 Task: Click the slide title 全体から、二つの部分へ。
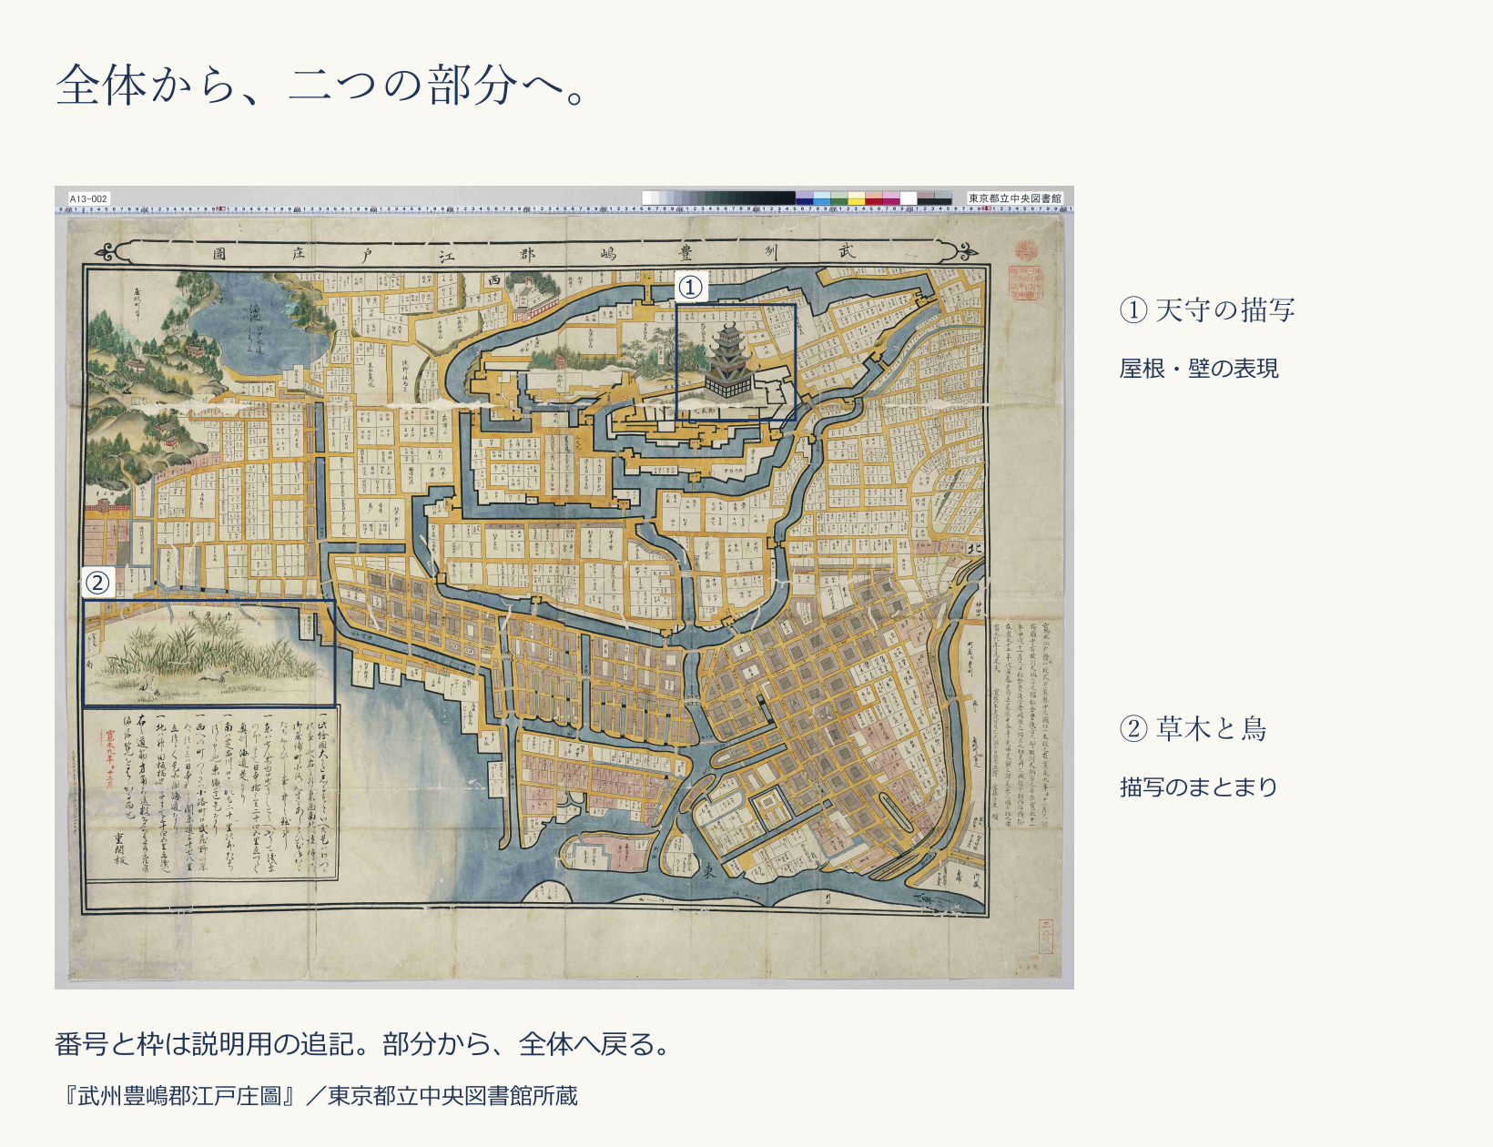pos(324,85)
